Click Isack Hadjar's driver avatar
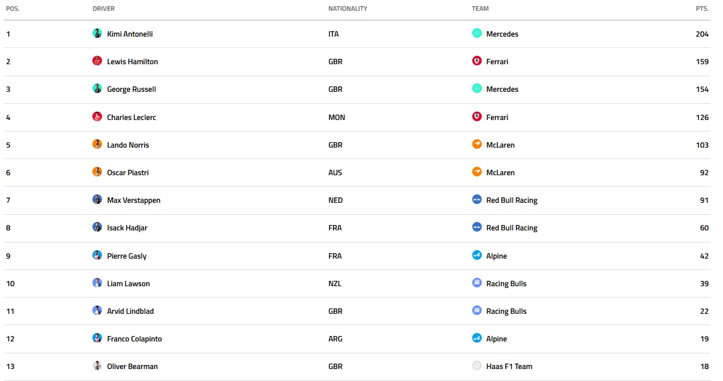 pos(97,227)
